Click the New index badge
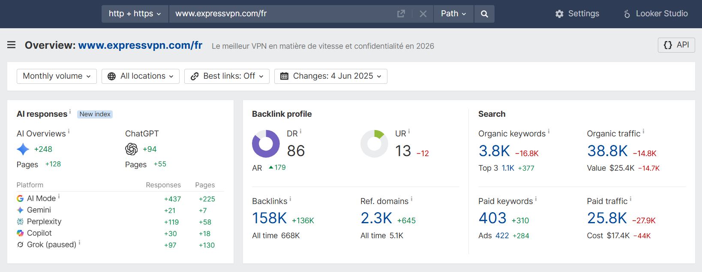The width and height of the screenshot is (702, 272). (x=95, y=114)
